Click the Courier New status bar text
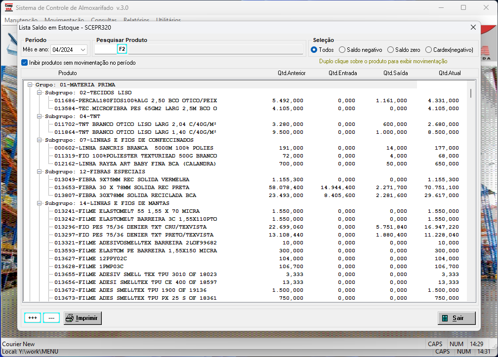Screen dimensions: 498x357 [x=18, y=344]
